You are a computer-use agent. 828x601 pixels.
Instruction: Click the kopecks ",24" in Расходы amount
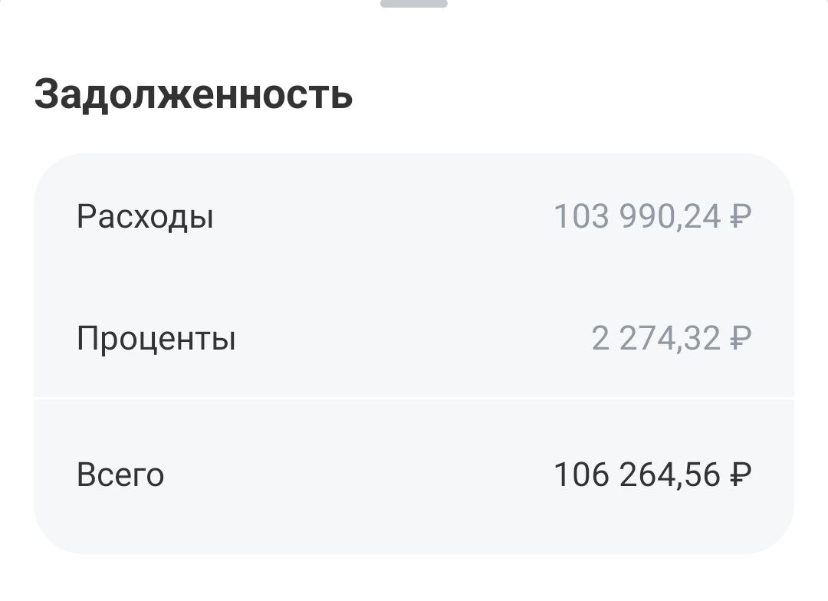pos(701,217)
